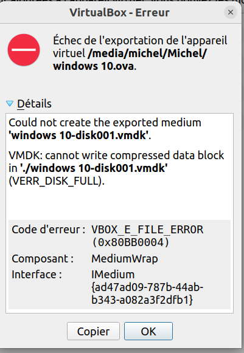This screenshot has width=244, height=353.
Task: Copy the error with the Copier button
Action: [93, 331]
